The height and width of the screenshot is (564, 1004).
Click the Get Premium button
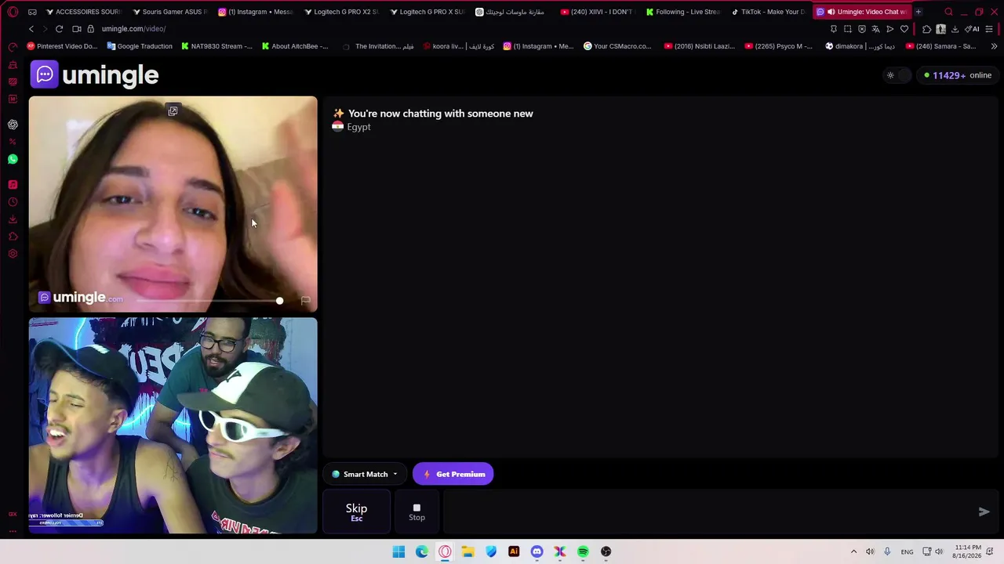click(x=453, y=474)
